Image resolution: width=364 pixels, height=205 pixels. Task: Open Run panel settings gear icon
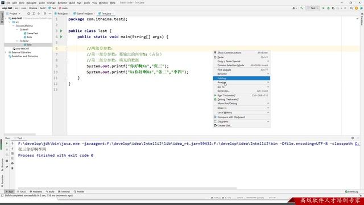coord(353,138)
